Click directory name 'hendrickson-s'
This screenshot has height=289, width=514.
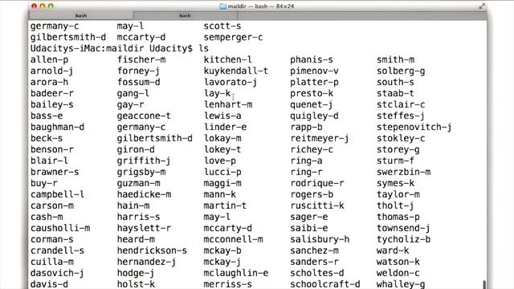point(152,250)
